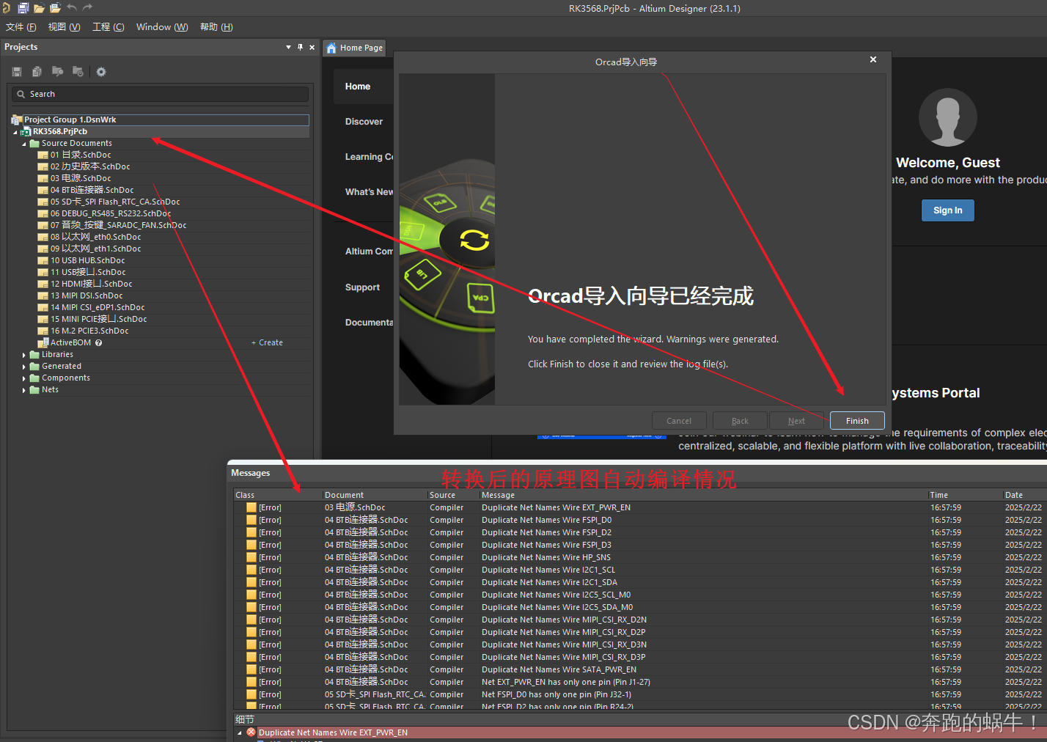Close the Projects panel
The width and height of the screenshot is (1047, 742).
tap(312, 47)
